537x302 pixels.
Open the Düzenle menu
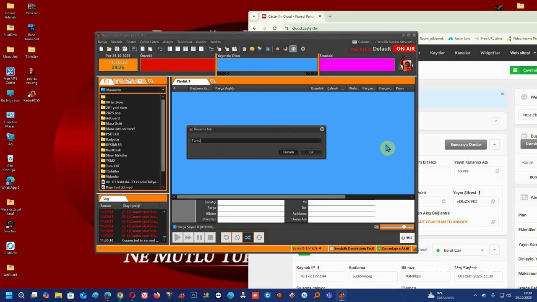tap(117, 42)
